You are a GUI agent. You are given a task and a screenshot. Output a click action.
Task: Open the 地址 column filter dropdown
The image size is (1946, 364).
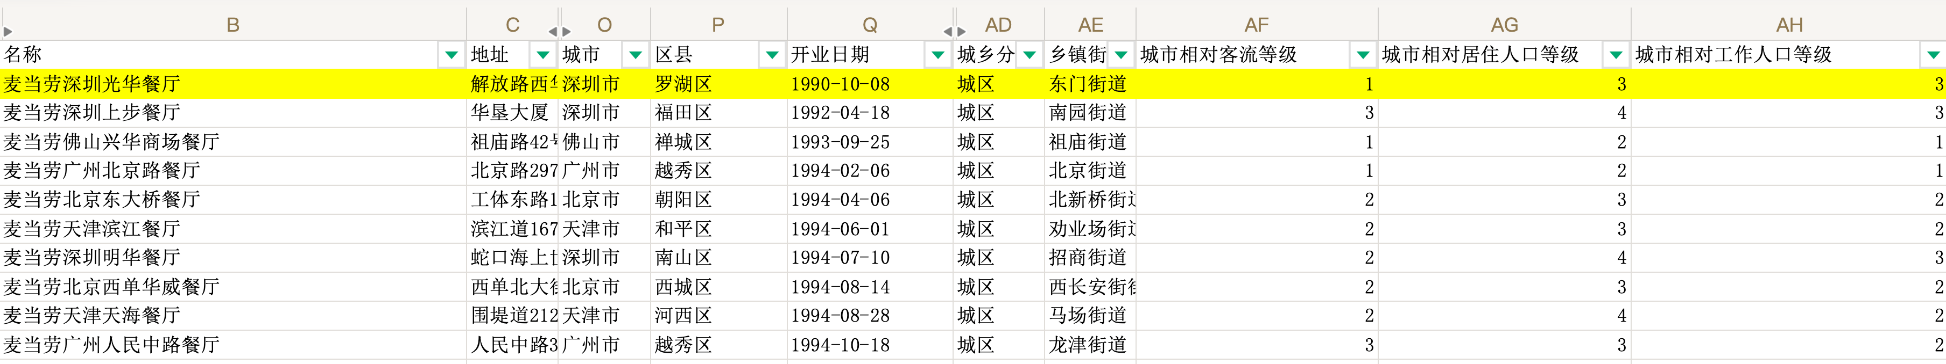click(542, 54)
